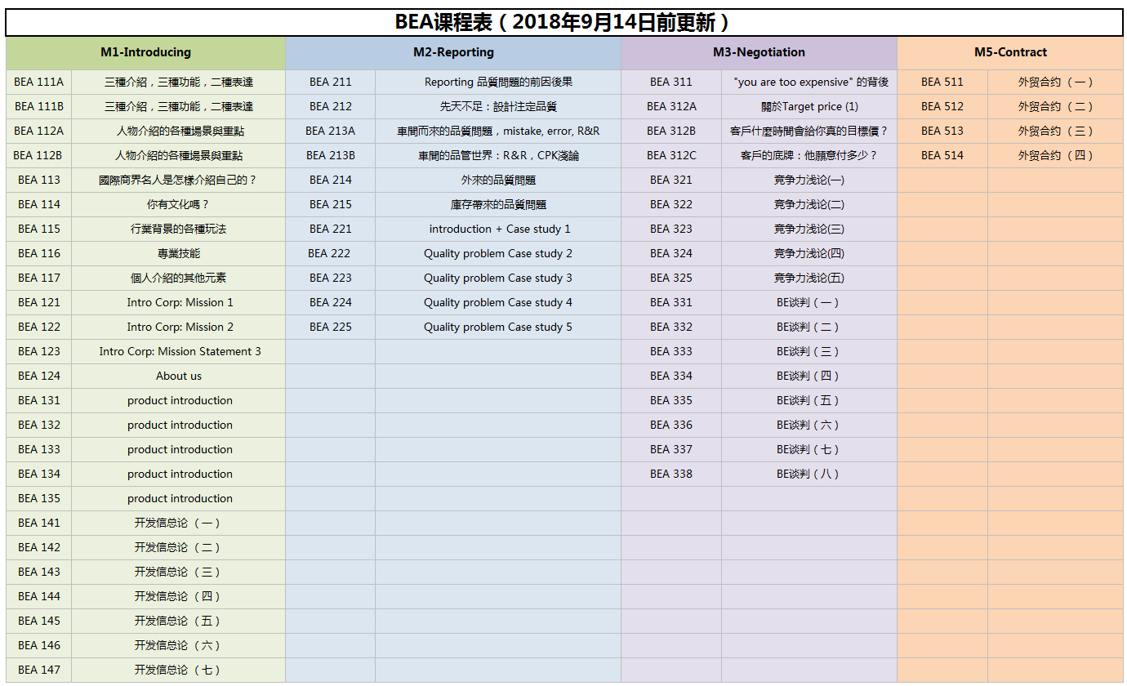The width and height of the screenshot is (1127, 686).
Task: Select the BEA 135 code cell
Action: [x=39, y=498]
